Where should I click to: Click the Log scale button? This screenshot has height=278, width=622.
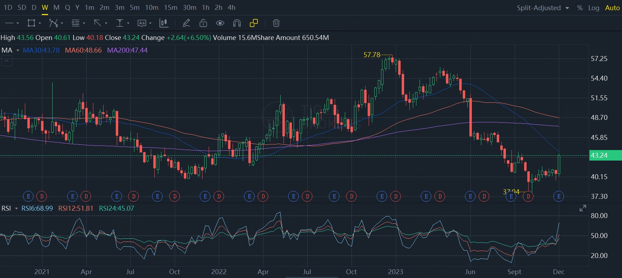[x=594, y=8]
